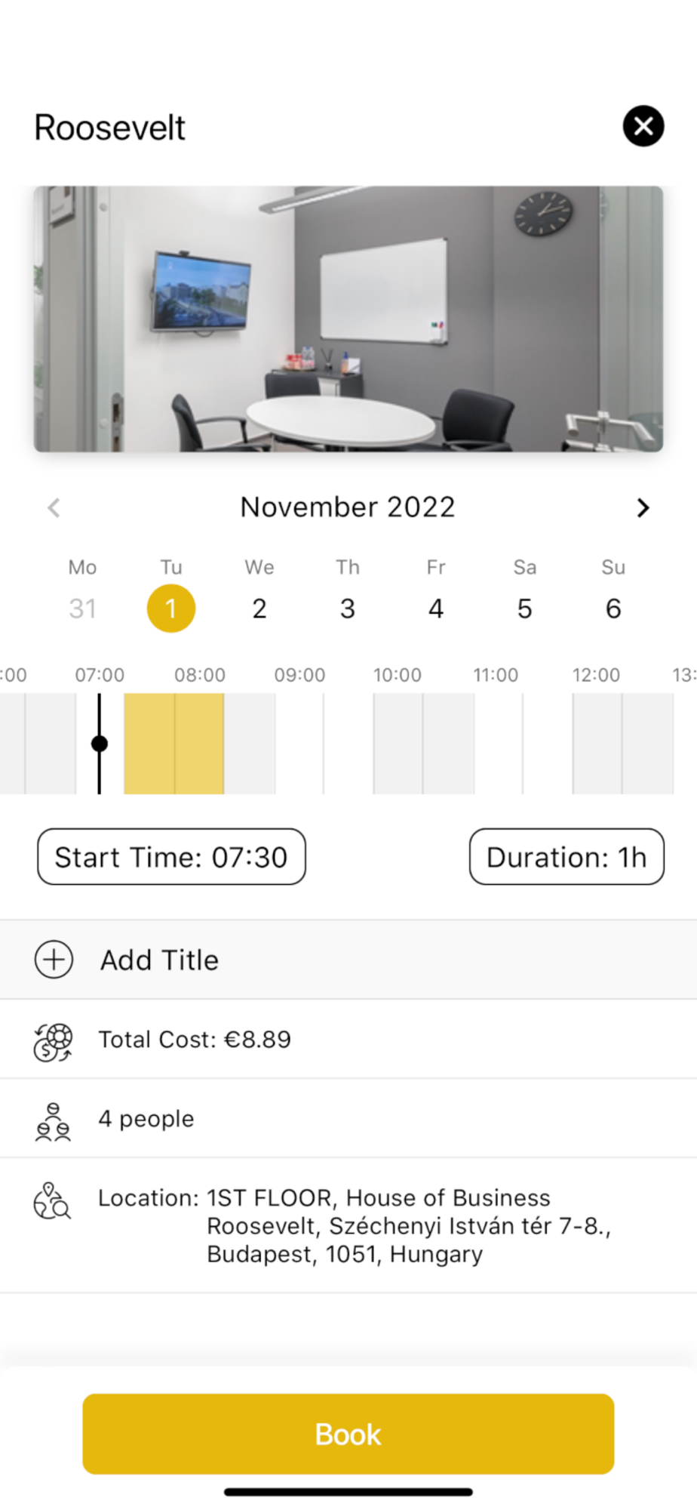This screenshot has width=697, height=1510.
Task: Choose Sunday 6 as the date
Action: (613, 609)
